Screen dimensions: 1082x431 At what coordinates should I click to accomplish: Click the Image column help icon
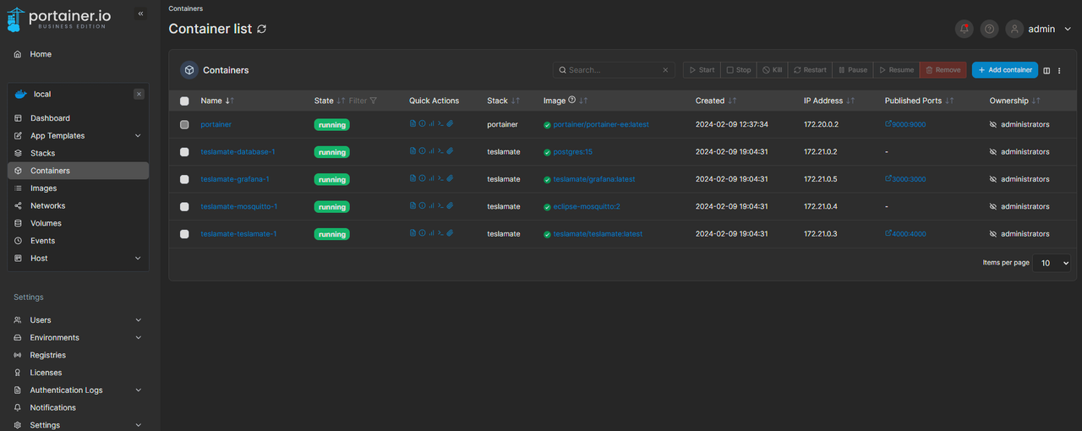click(x=571, y=100)
